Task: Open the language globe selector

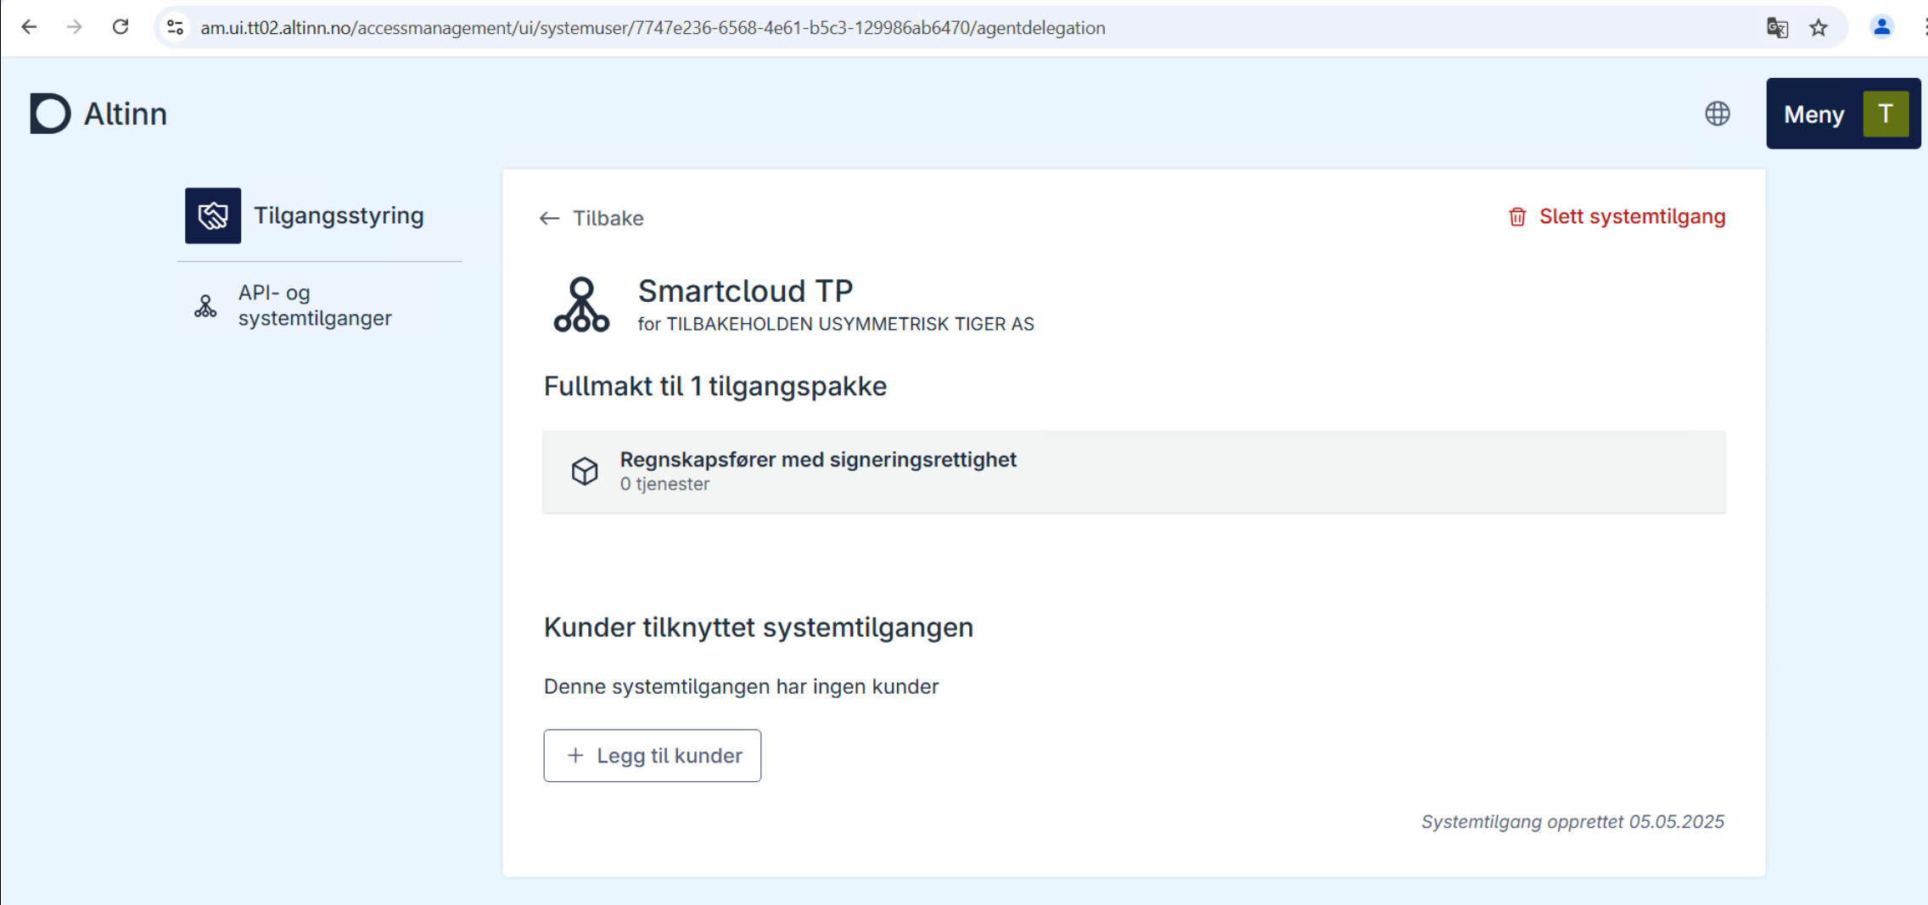Action: pos(1718,114)
